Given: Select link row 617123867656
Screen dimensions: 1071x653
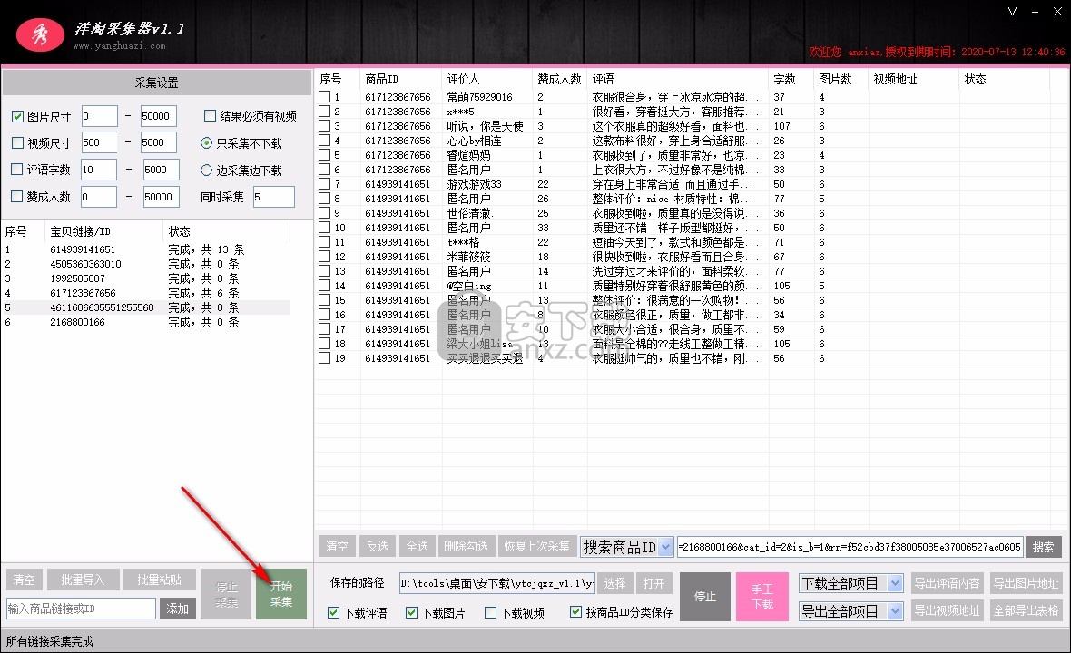Looking at the screenshot, I should tap(146, 294).
